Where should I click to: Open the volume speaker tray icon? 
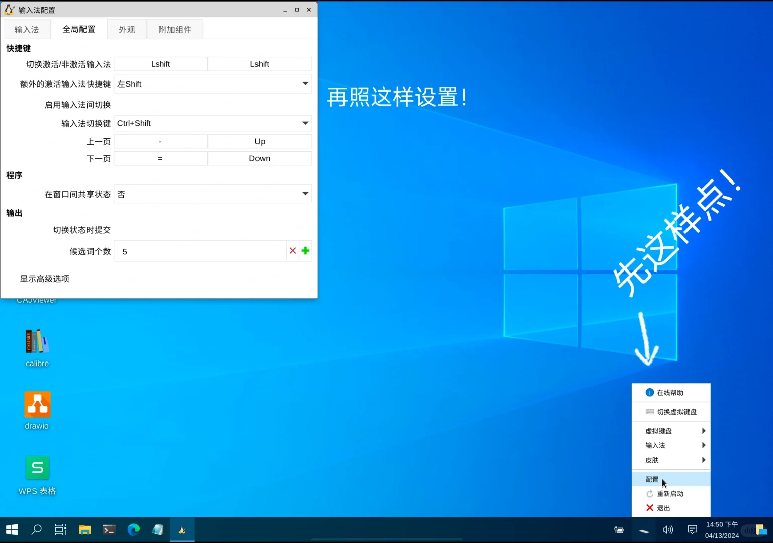click(x=668, y=530)
